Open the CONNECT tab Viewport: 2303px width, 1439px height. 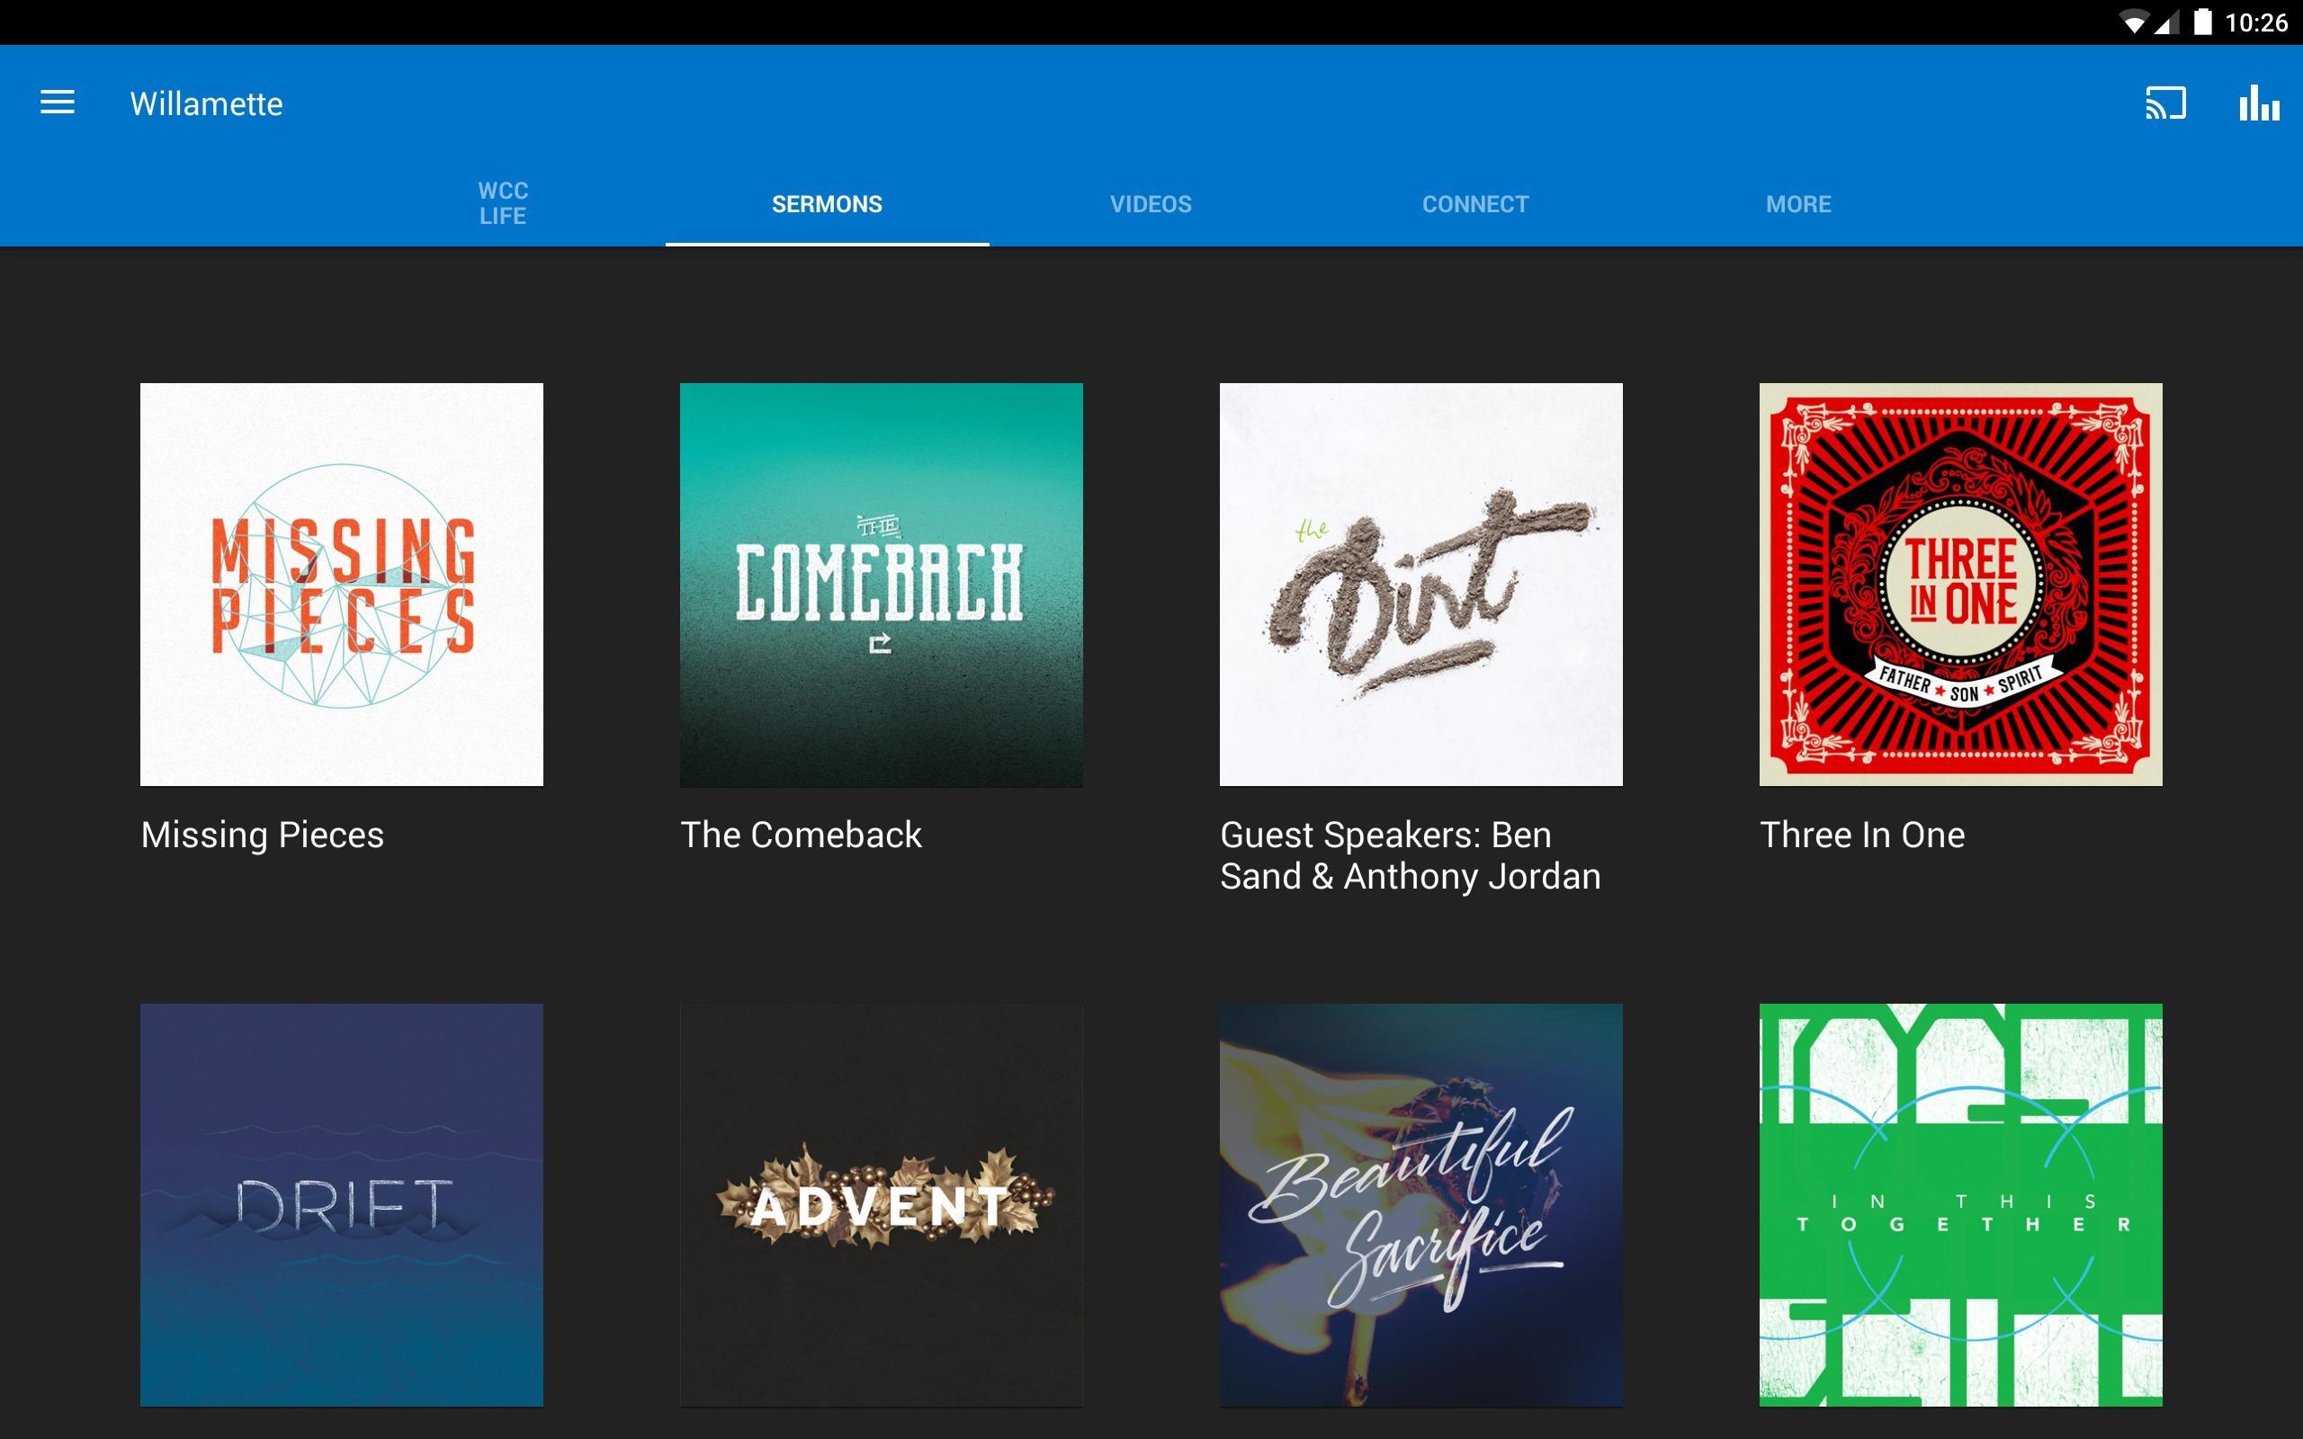pos(1475,203)
